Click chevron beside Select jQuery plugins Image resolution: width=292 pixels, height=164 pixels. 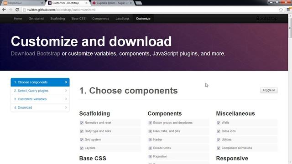tap(66, 91)
